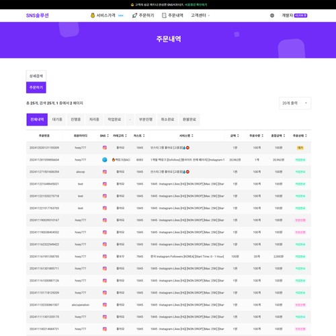336x336 pixels.
Task: Click the yellow 대기 status badge
Action: pyautogui.click(x=300, y=148)
